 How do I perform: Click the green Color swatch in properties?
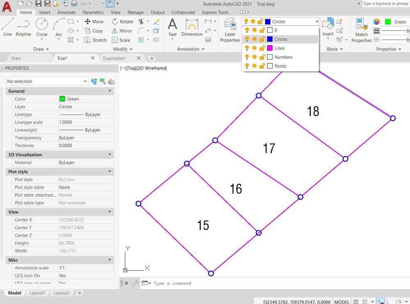coord(62,99)
